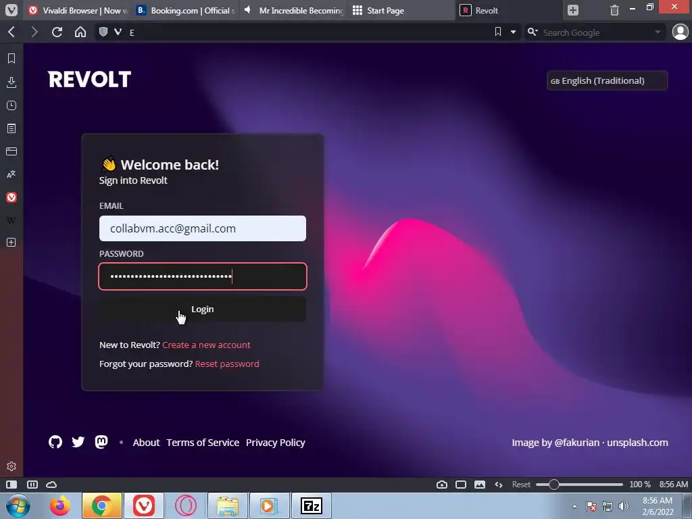Open the Window panel in sidebar
Viewport: 692px width, 519px height.
(11, 151)
